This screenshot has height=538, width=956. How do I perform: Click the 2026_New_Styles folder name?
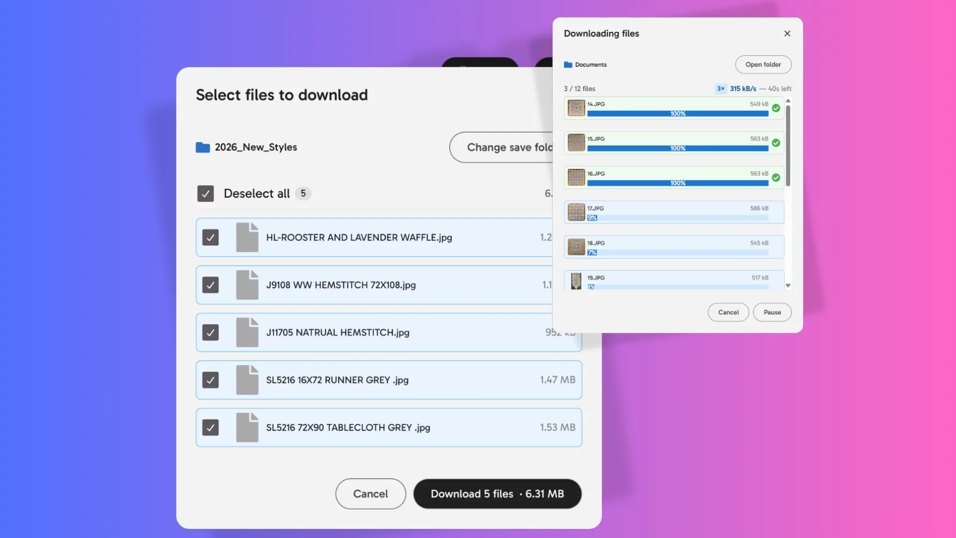click(x=256, y=147)
